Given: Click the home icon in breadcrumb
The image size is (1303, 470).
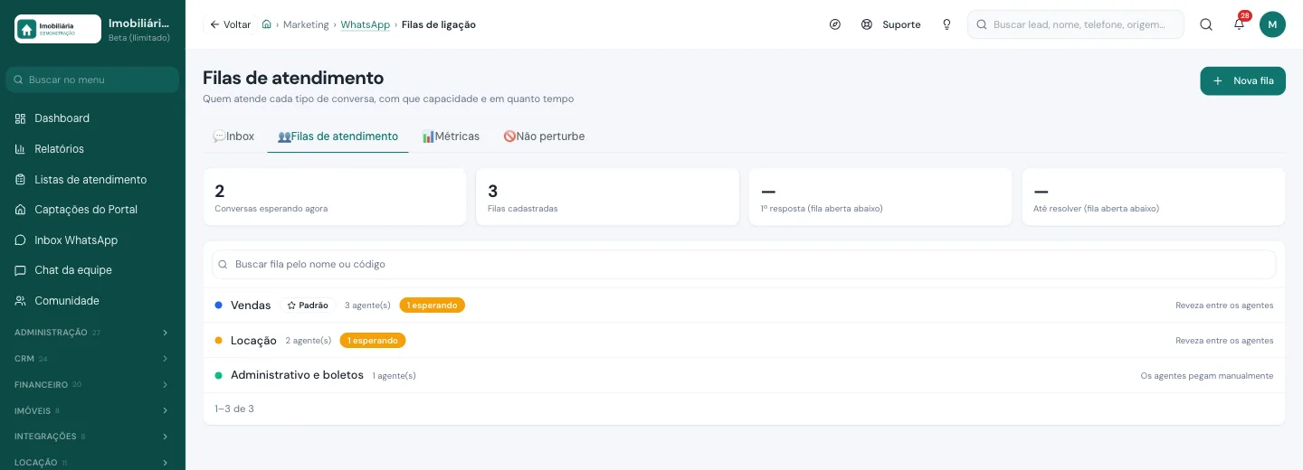Looking at the screenshot, I should coord(267,24).
